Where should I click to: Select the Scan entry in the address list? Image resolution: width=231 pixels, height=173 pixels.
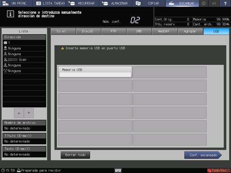[24, 60]
